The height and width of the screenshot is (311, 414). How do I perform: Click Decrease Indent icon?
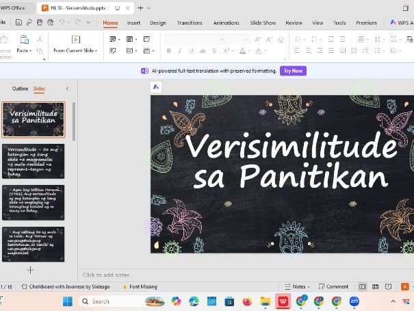tap(331, 39)
